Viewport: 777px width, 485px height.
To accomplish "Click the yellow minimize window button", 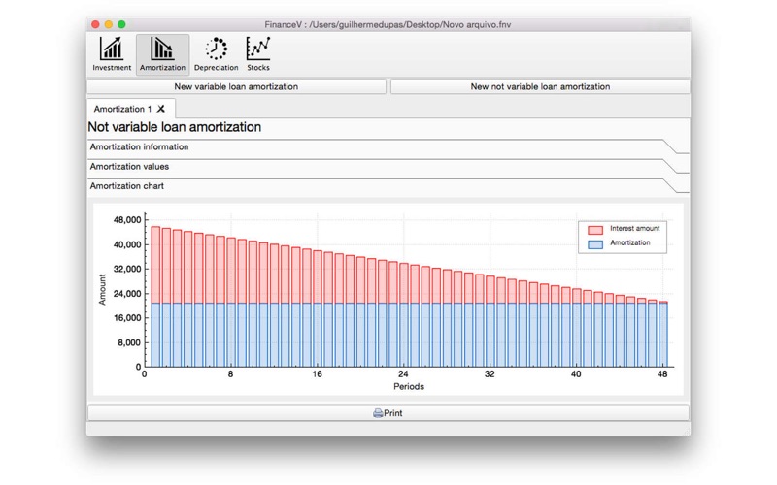I will coord(109,24).
